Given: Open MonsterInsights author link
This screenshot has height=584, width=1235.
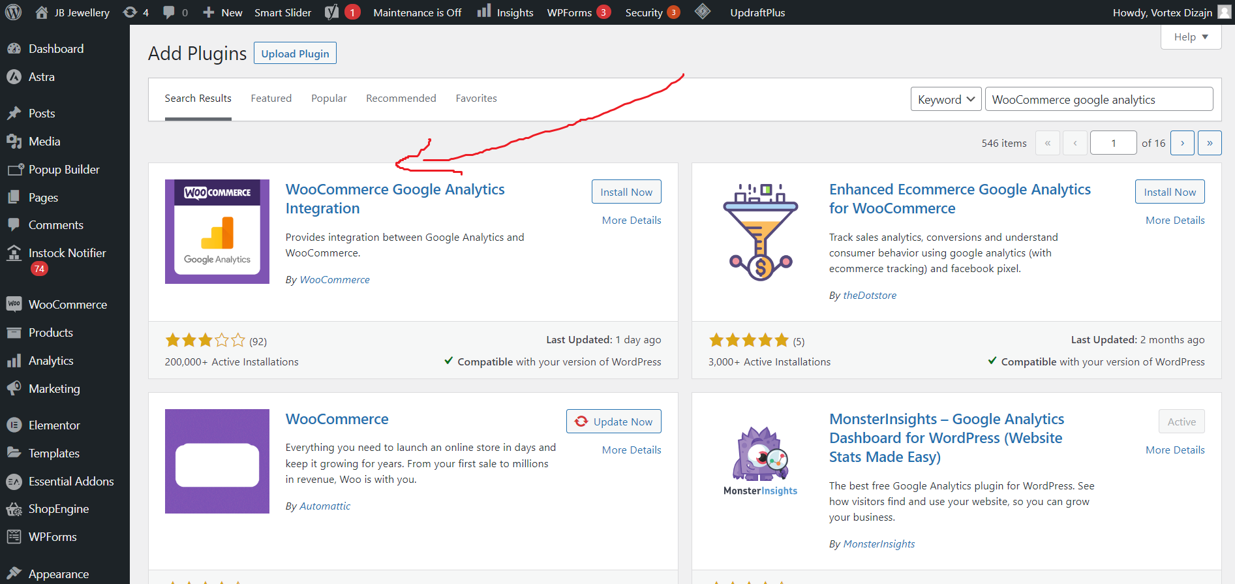Looking at the screenshot, I should pyautogui.click(x=879, y=544).
